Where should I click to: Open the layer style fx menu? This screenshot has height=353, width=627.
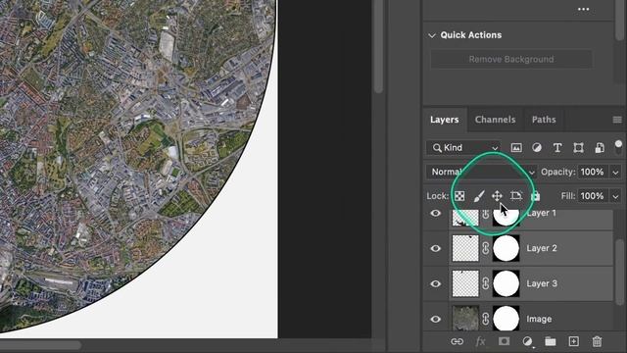480,341
